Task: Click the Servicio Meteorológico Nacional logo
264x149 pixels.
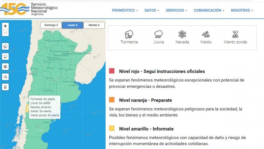Action: [29, 8]
